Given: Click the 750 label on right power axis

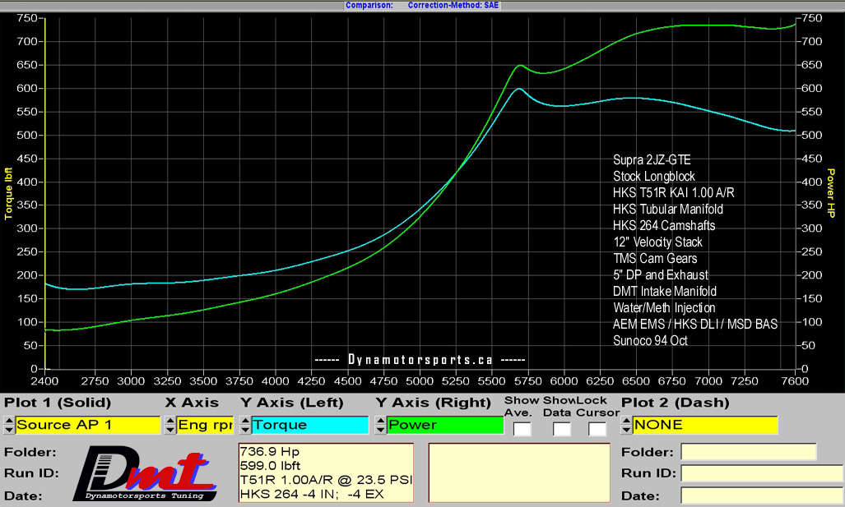Looking at the screenshot, I should 812,18.
